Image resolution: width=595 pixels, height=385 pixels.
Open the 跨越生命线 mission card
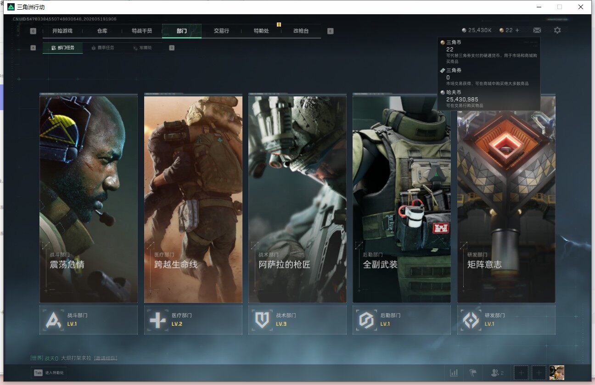click(193, 199)
